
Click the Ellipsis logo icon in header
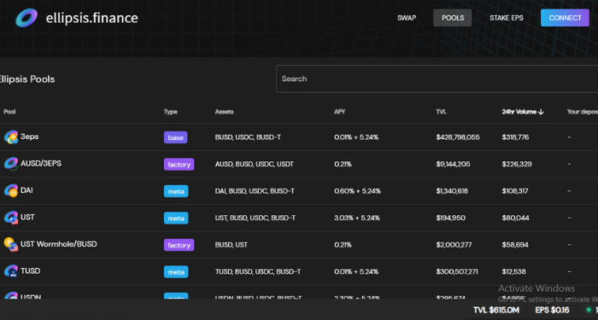tap(26, 18)
